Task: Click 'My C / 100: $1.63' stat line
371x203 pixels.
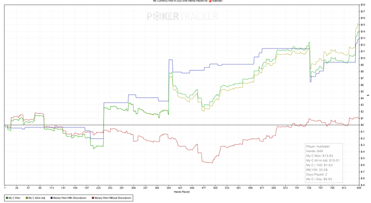Action: (x=320, y=165)
